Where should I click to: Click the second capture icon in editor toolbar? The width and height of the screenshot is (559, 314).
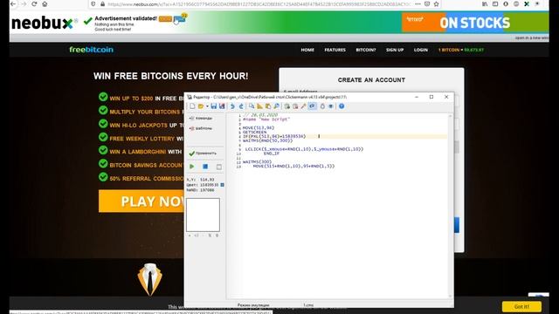295,106
